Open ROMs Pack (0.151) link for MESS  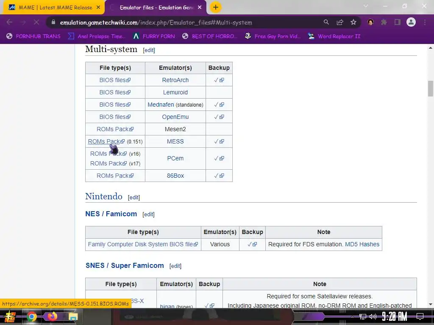106,141
